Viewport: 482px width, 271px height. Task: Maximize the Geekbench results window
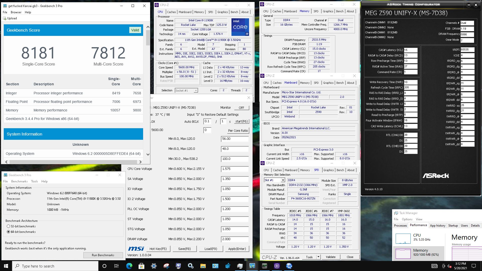133,6
